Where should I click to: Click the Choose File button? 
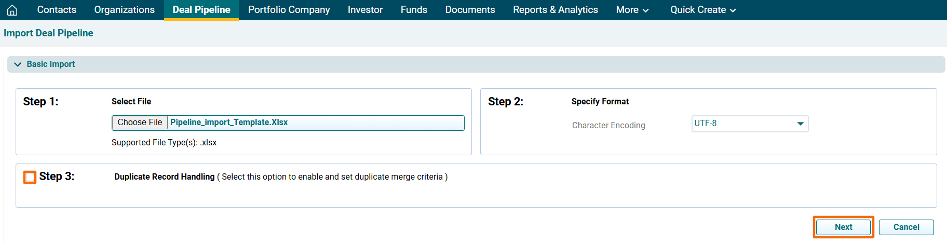point(140,122)
